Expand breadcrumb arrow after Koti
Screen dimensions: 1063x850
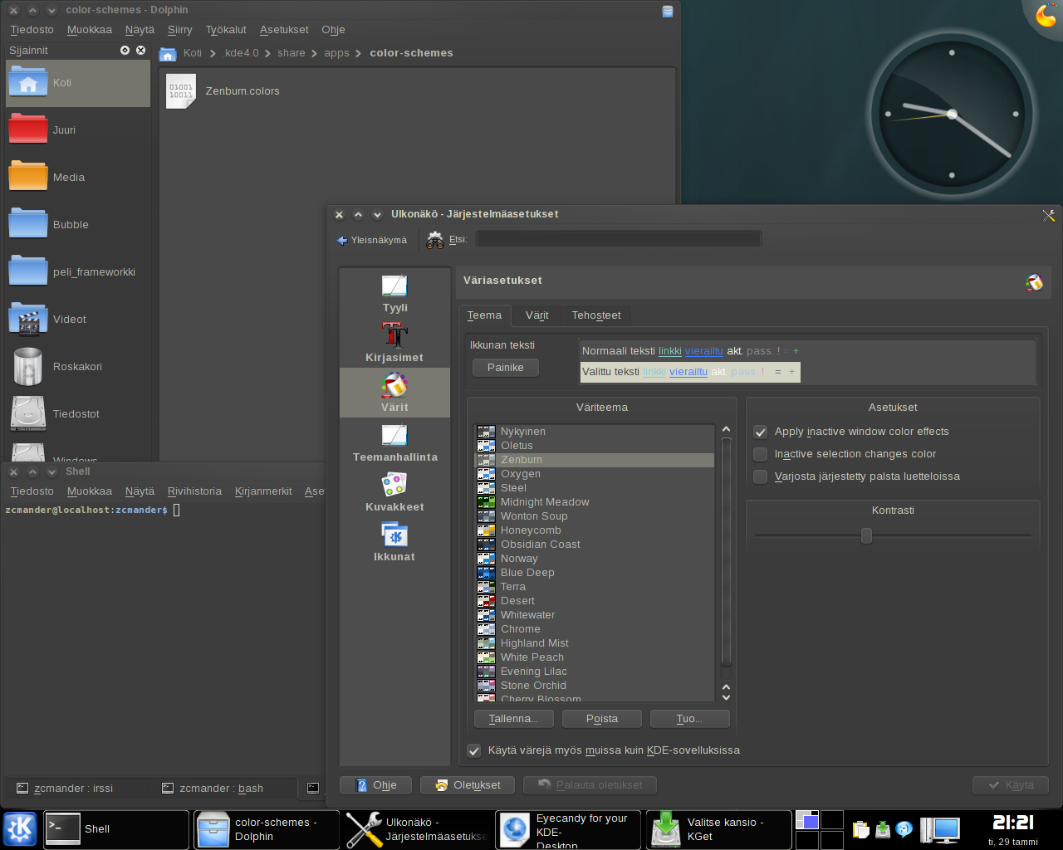click(213, 53)
